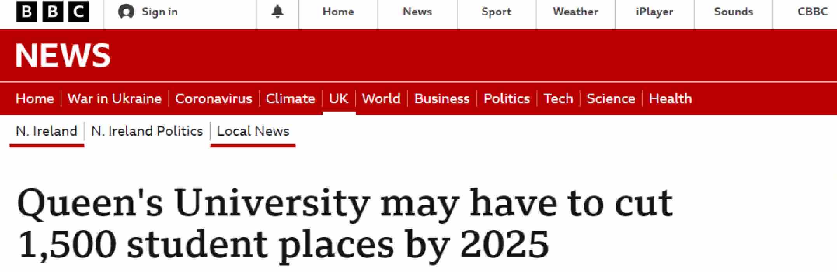The image size is (837, 272).
Task: Open Weather in top navigation
Action: click(575, 12)
